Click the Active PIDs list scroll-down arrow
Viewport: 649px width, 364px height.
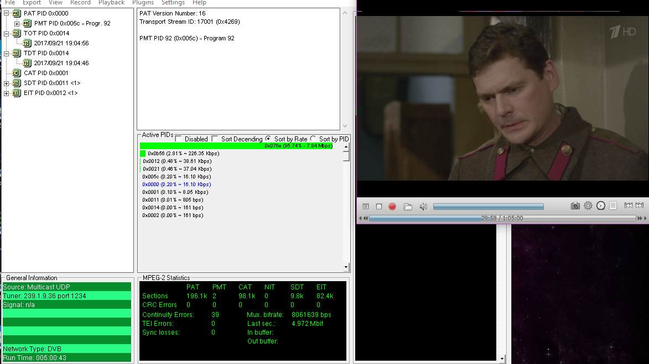(346, 267)
